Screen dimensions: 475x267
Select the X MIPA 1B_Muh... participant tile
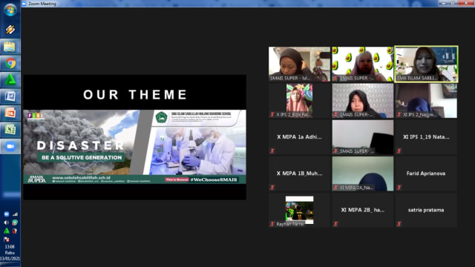pyautogui.click(x=299, y=174)
